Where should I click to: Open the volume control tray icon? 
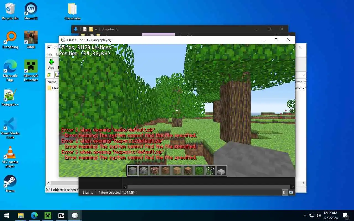click(318, 215)
